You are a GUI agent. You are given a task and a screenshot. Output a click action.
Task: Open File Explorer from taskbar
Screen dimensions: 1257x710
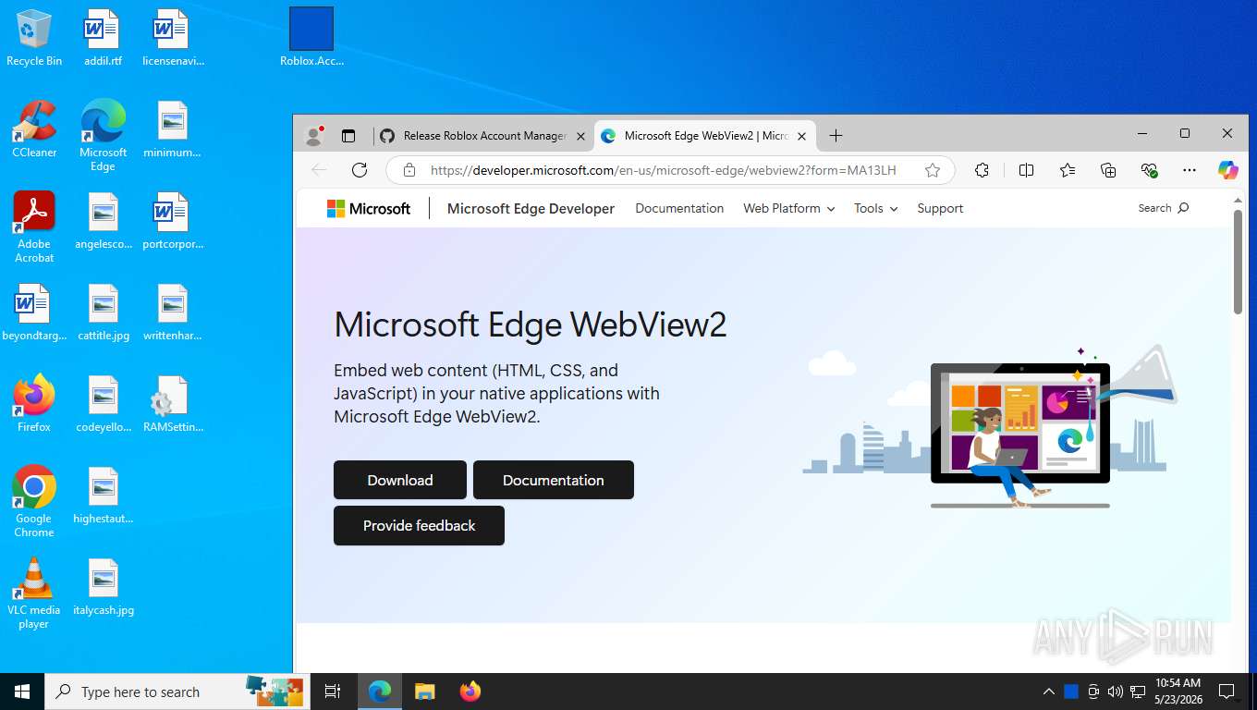point(425,692)
